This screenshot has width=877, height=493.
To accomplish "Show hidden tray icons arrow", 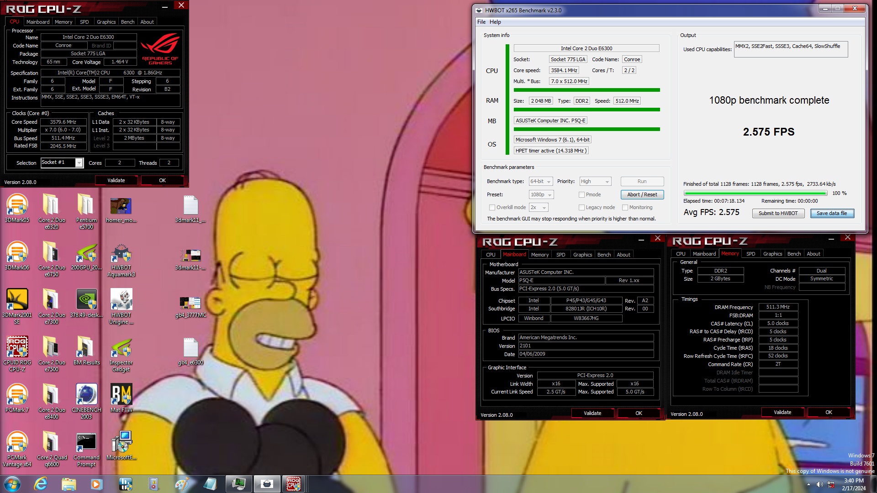I will coord(808,484).
